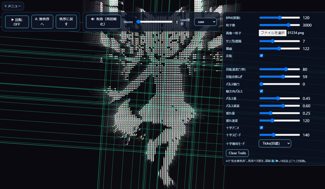This screenshot has height=189, width=325.
Task: Click the Clear Trails button
Action: (x=237, y=153)
